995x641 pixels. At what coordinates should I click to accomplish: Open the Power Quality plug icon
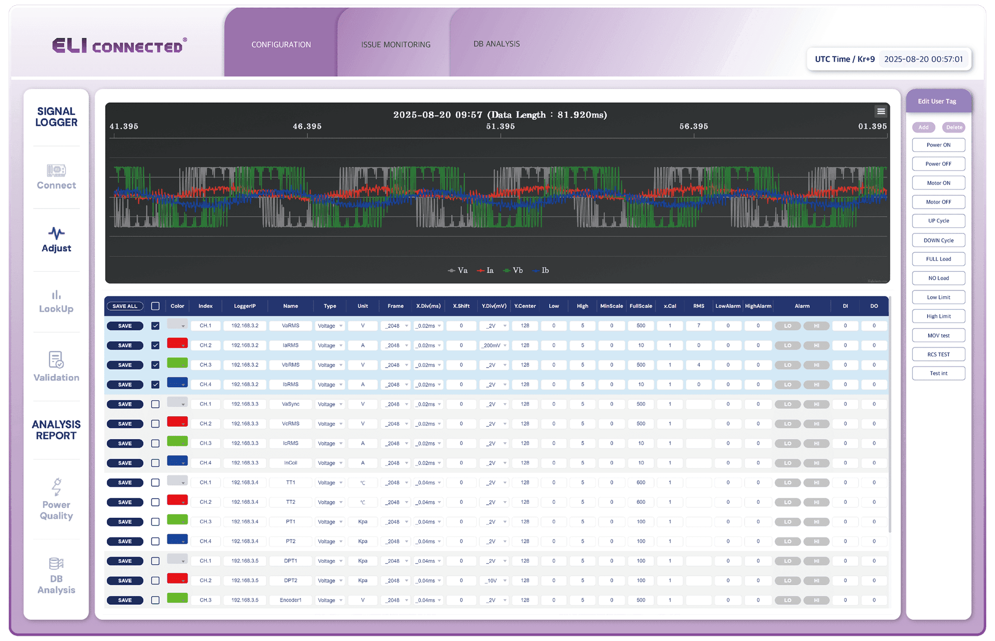click(x=56, y=487)
